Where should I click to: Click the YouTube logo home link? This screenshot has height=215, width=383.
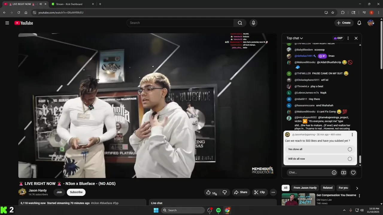click(x=24, y=23)
